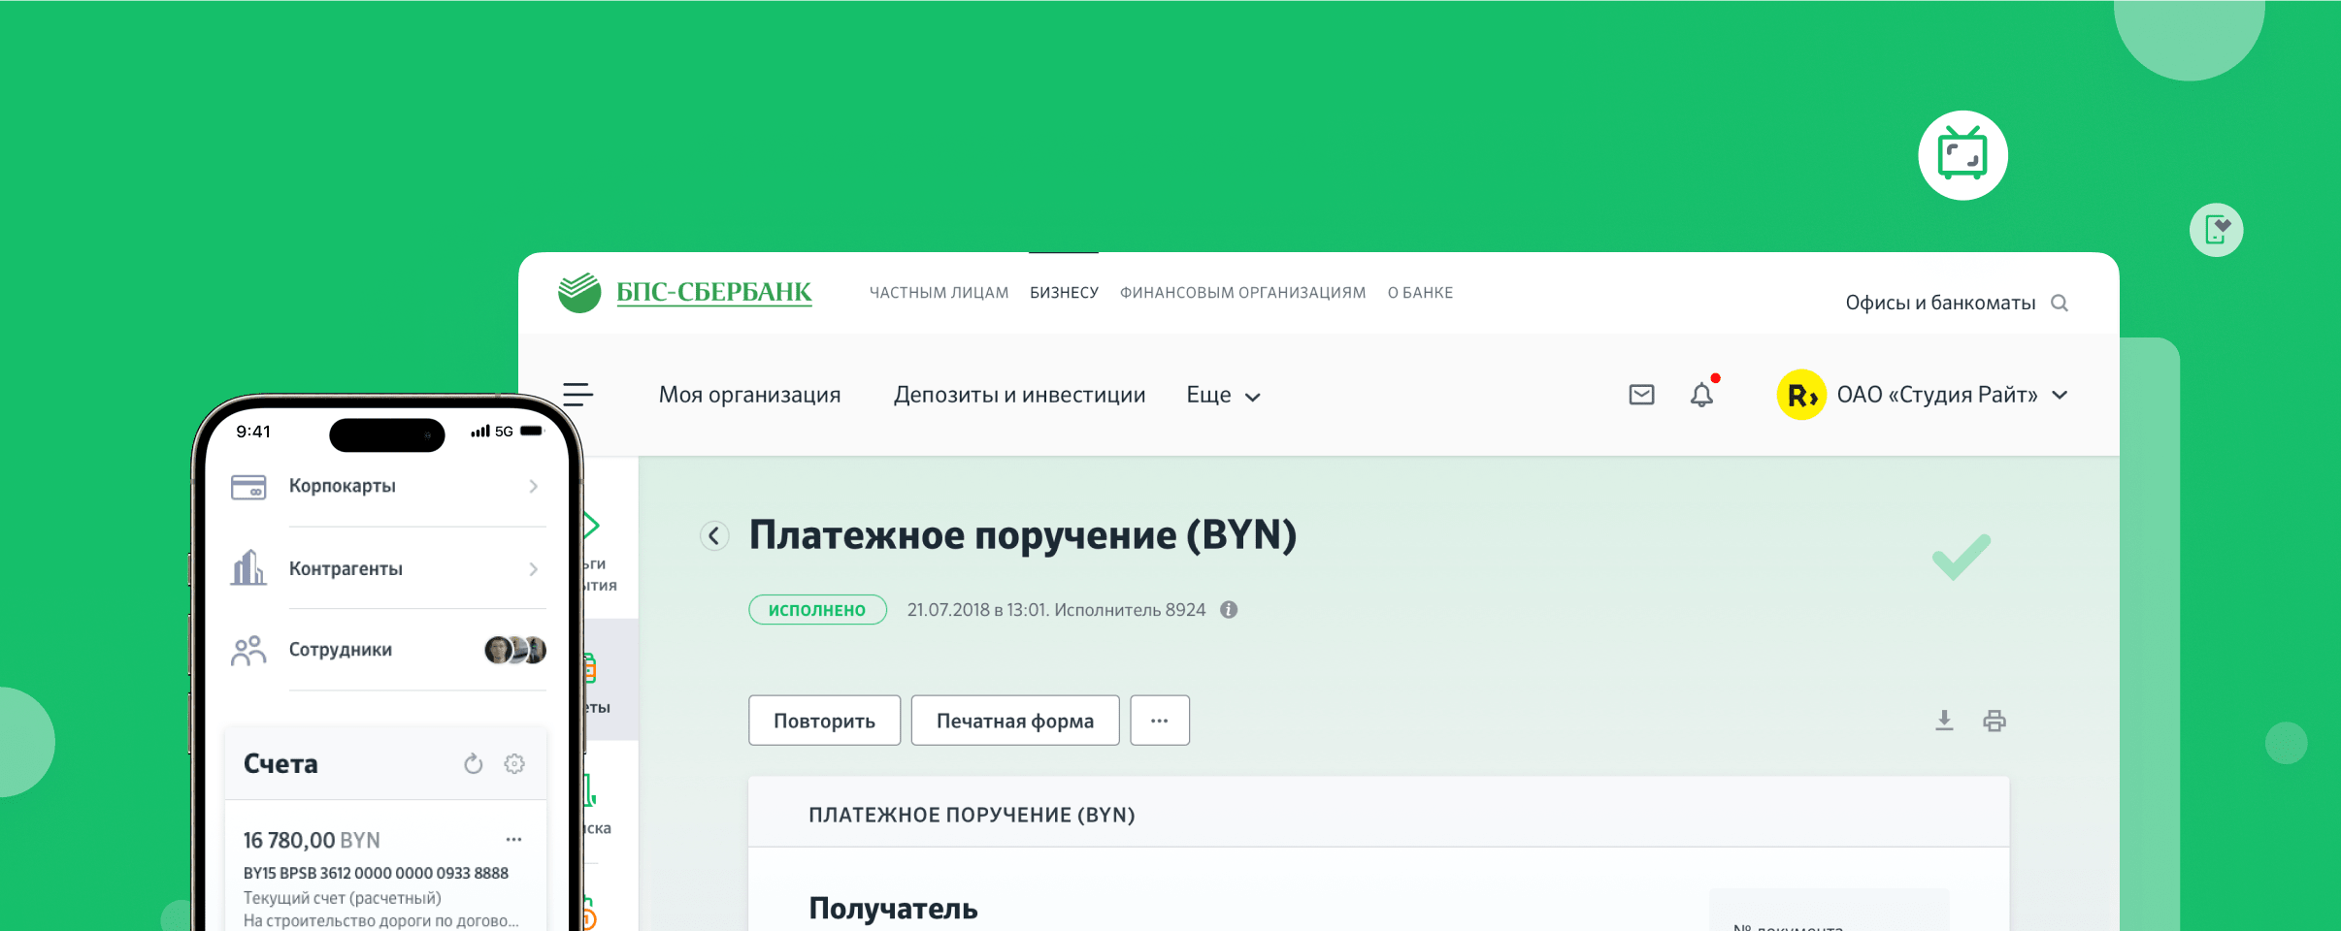Viewport: 2341px width, 931px height.
Task: Open Счета settings gear icon
Action: (x=514, y=764)
